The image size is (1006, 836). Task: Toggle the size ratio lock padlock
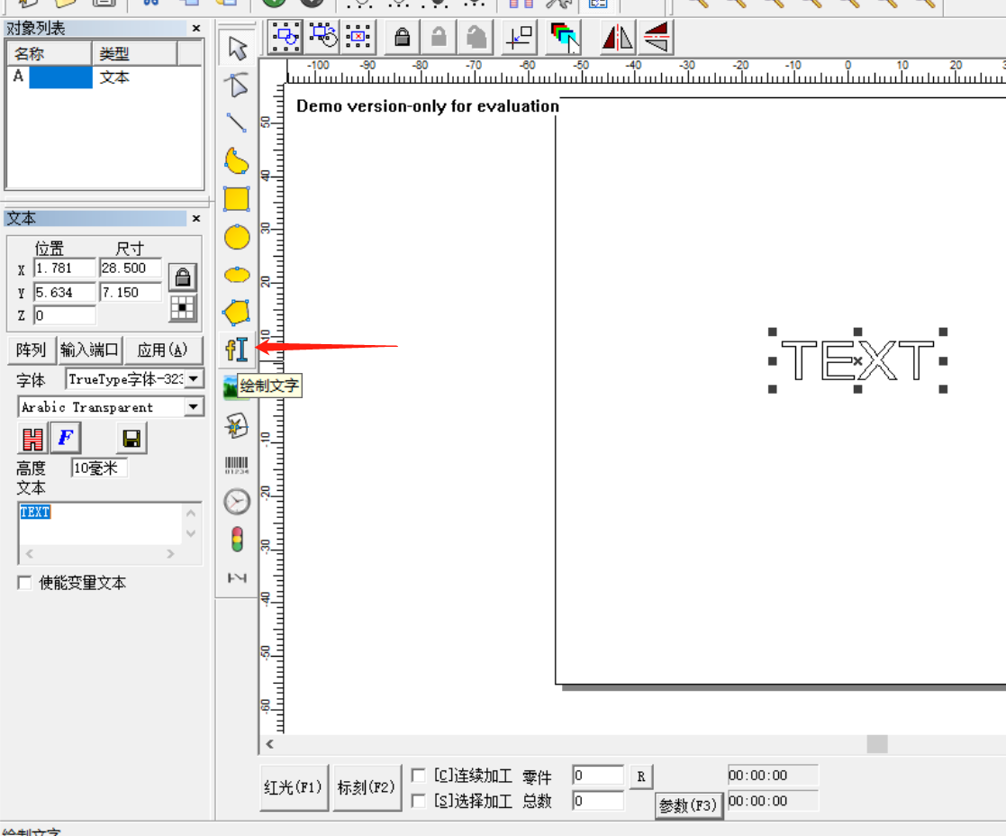point(183,277)
